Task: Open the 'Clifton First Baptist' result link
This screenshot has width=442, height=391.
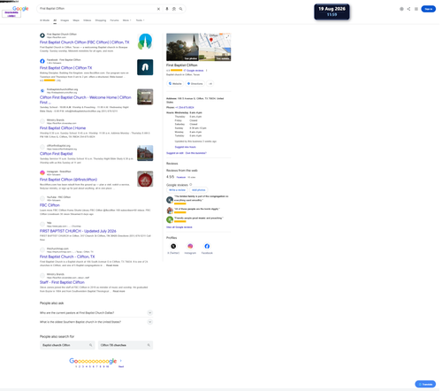Action: point(56,154)
